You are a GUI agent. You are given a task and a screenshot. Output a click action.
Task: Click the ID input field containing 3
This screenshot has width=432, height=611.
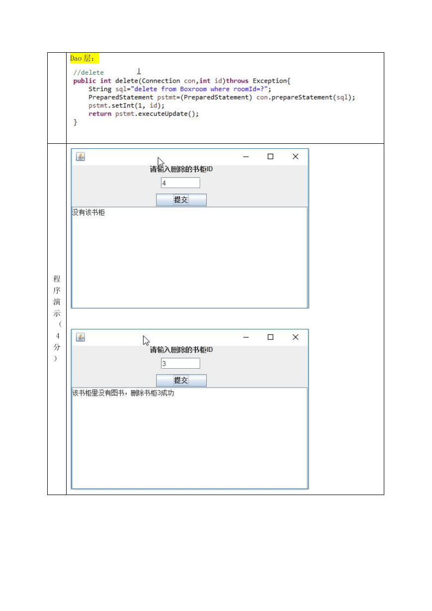click(x=180, y=364)
